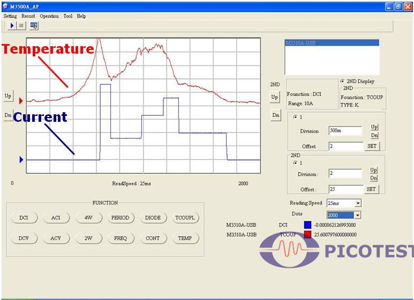This screenshot has height=300, width=414.
Task: Open the Operation menu
Action: point(49,16)
